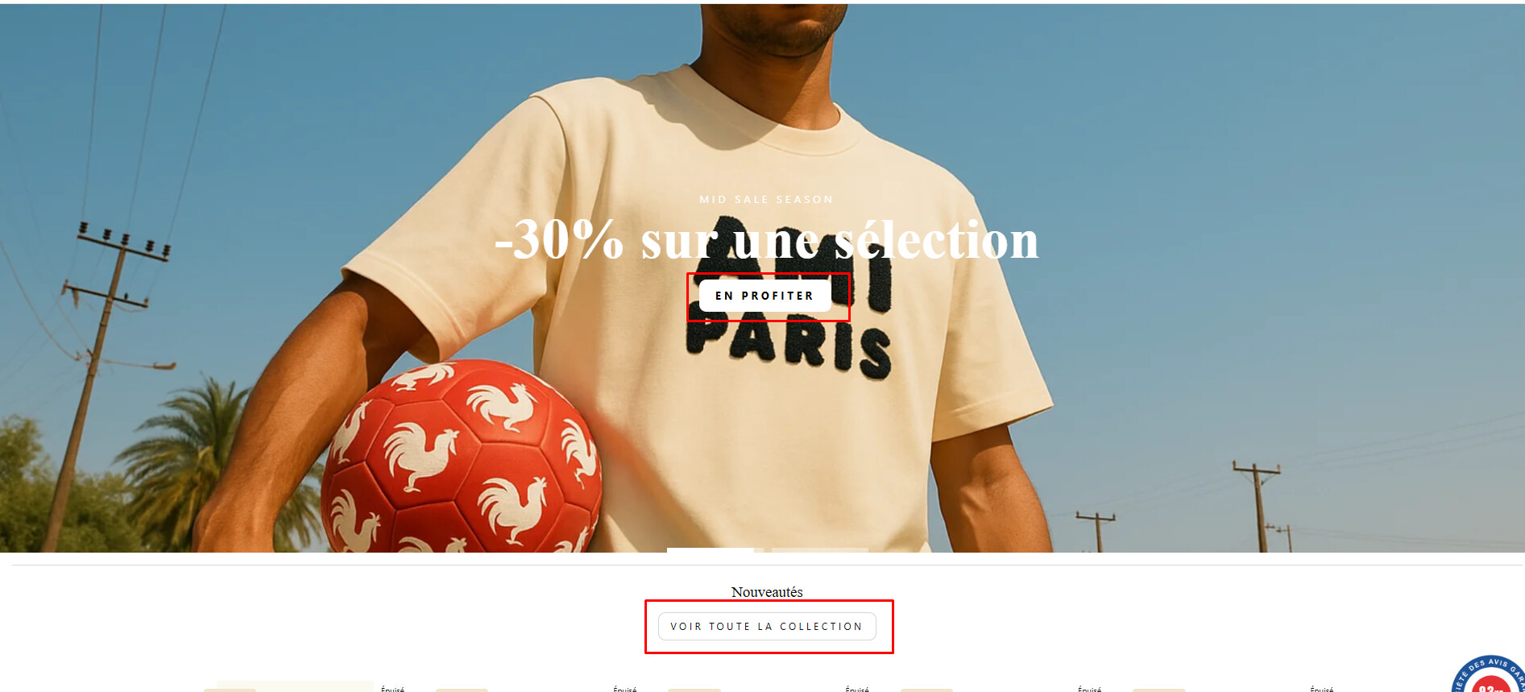Click the '-30% sur une sélection' headline

click(x=767, y=239)
